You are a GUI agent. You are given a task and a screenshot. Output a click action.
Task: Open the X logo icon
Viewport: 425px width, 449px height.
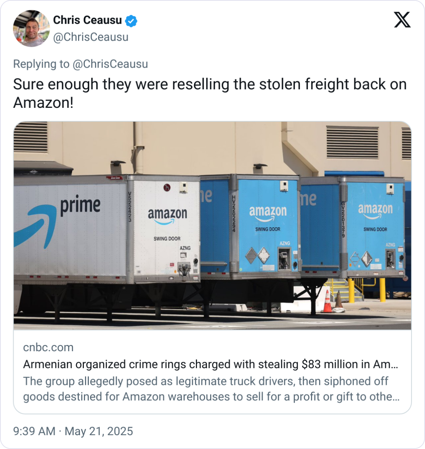tap(402, 20)
